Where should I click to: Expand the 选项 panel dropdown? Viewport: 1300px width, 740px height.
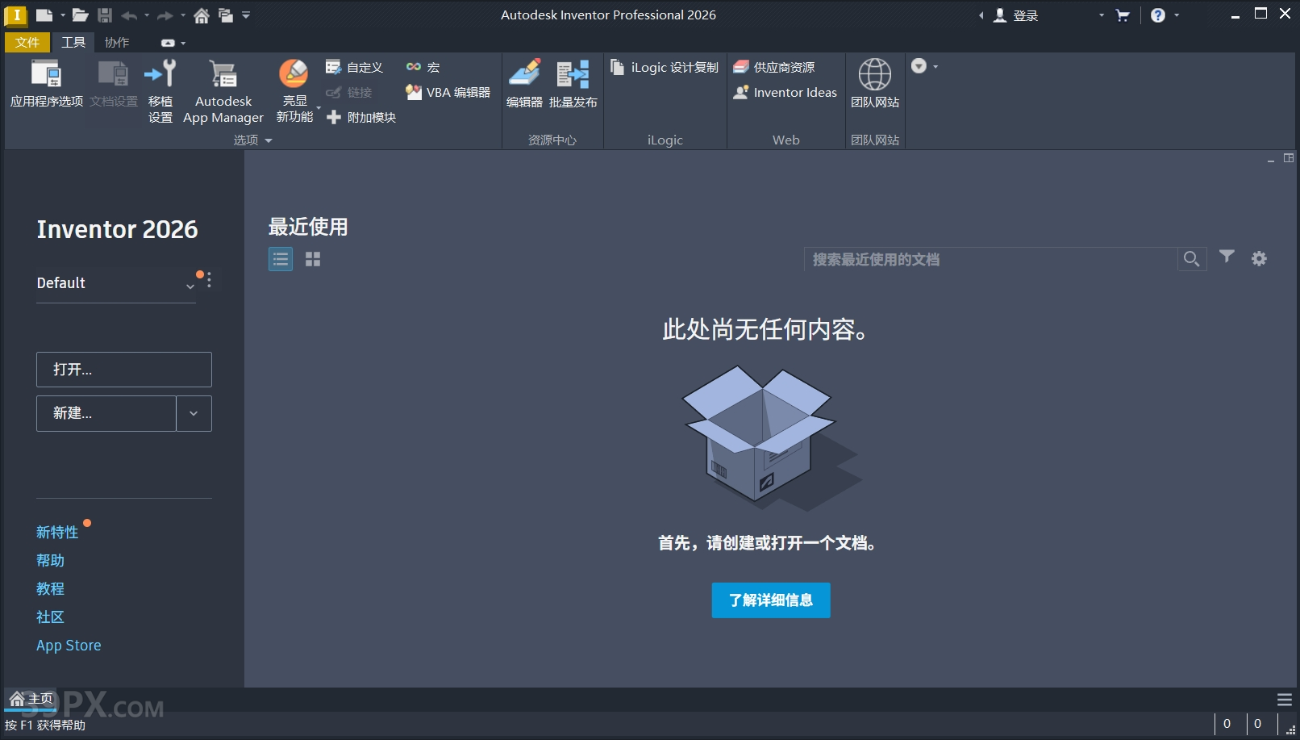pos(253,140)
